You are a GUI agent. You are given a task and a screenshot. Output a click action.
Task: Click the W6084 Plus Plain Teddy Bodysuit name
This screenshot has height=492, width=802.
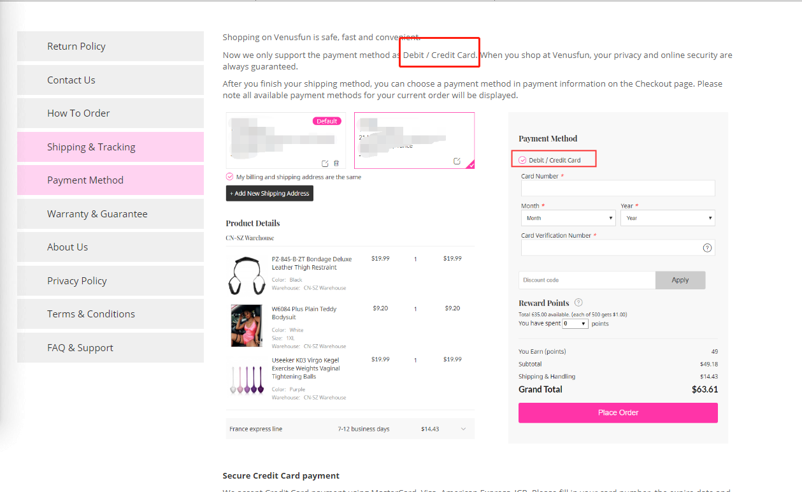[x=304, y=313]
